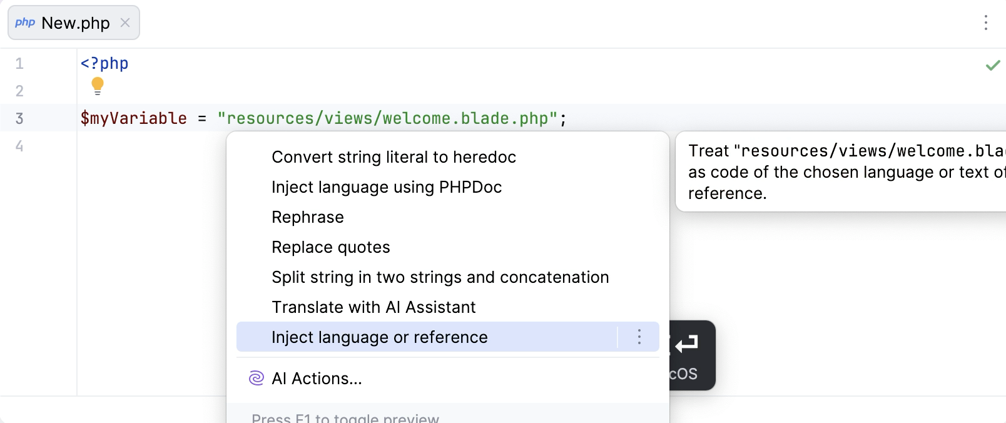Click the php file icon on tab
This screenshot has height=423, width=1006.
[x=25, y=23]
